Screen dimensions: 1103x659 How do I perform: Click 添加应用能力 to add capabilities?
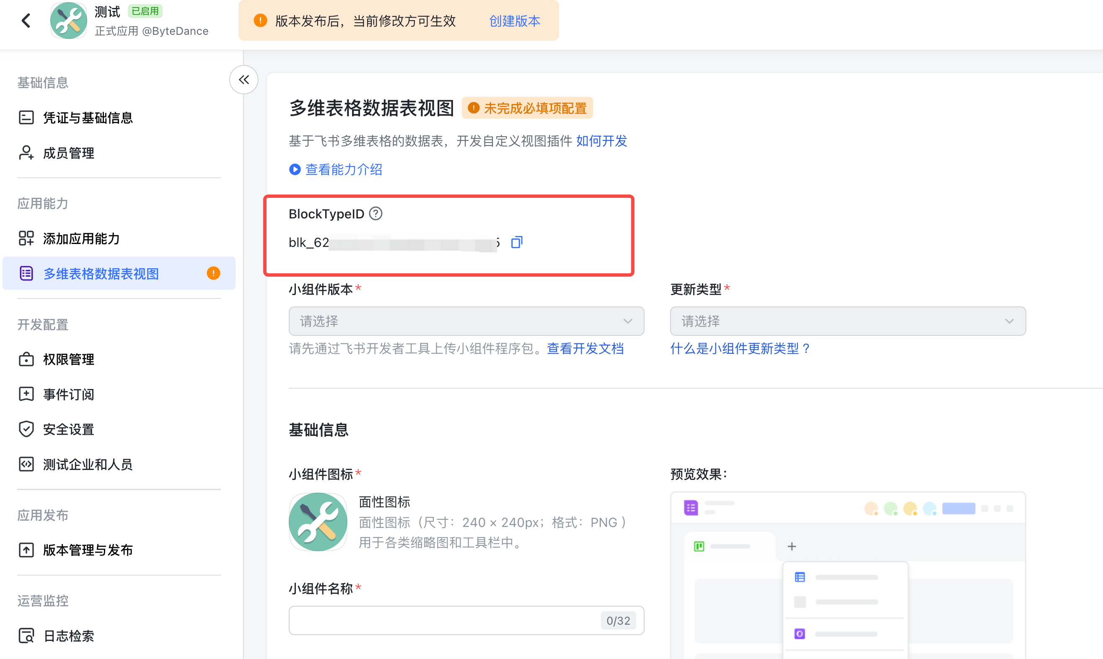tap(81, 239)
